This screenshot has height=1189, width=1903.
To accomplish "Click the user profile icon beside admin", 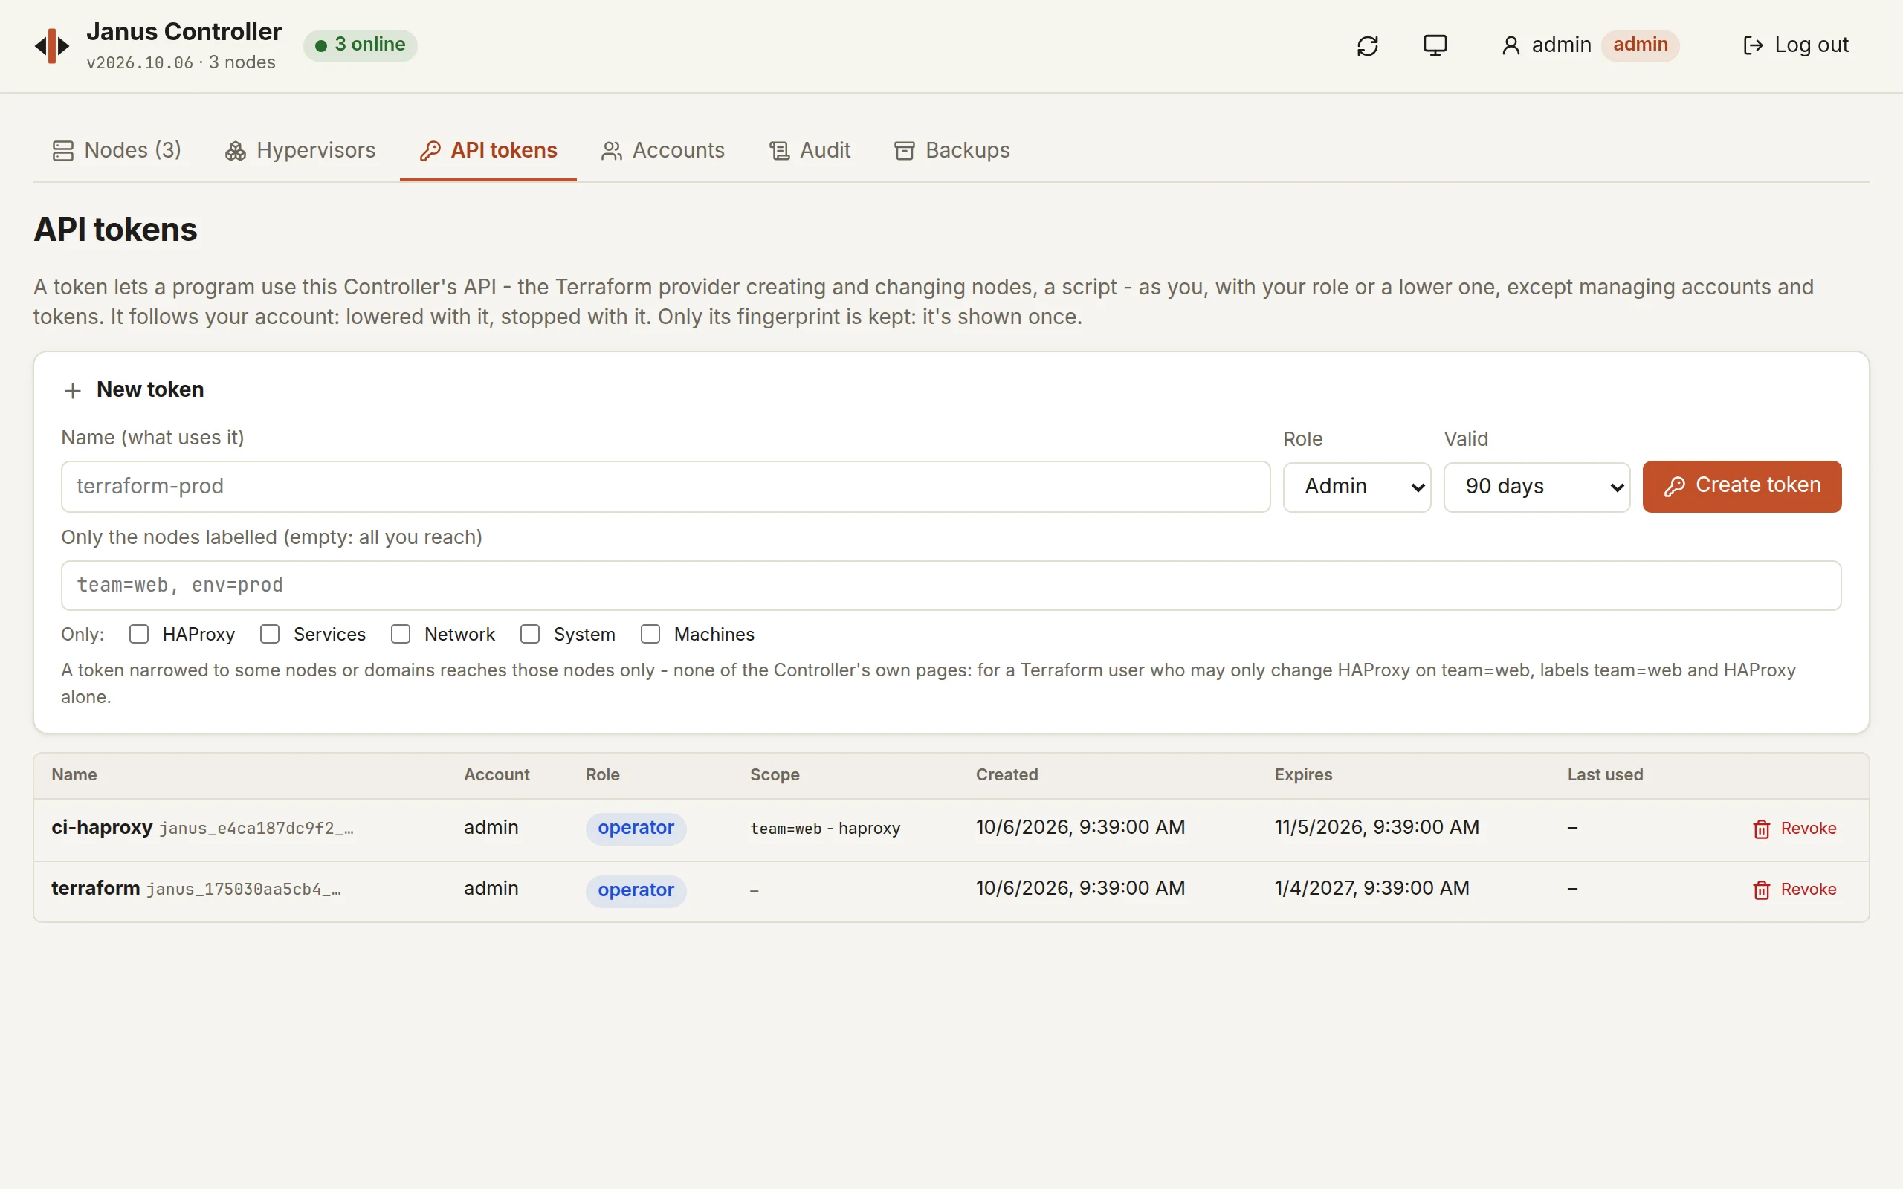I will click(1511, 45).
